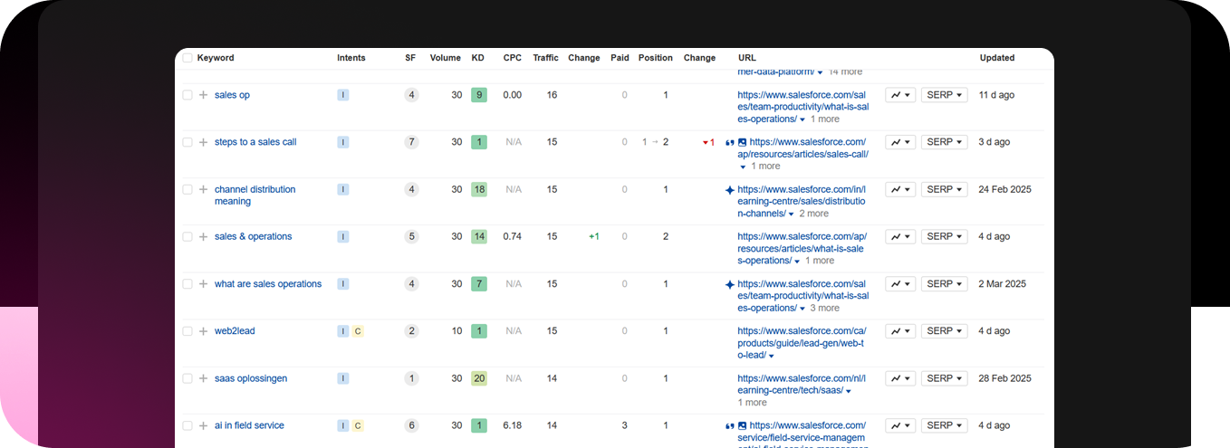The image size is (1230, 448).
Task: Click plus icon beside 'sales & operations'
Action: tap(203, 236)
